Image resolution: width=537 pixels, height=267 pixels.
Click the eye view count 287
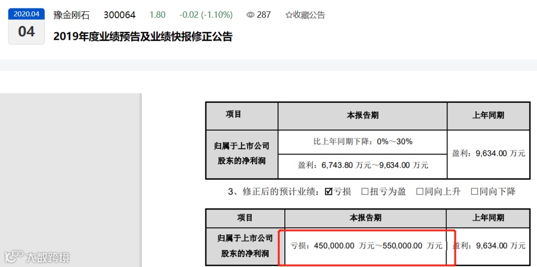pos(259,15)
